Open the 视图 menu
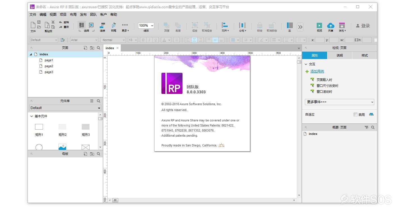Viewport: 397px width, 208px height. (x=53, y=14)
